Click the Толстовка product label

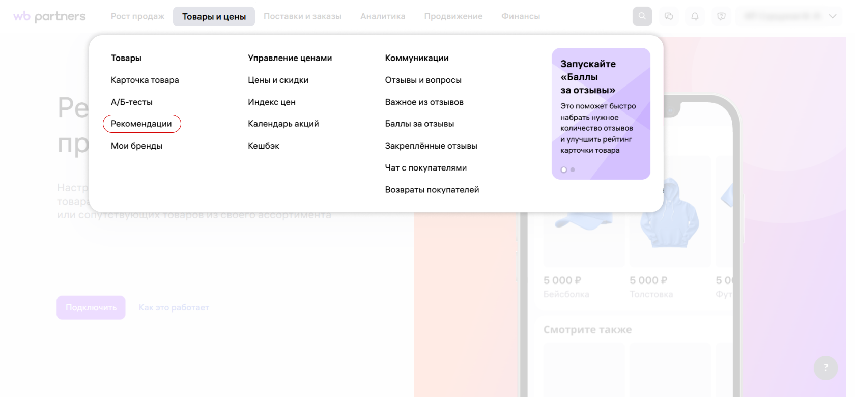pos(651,294)
